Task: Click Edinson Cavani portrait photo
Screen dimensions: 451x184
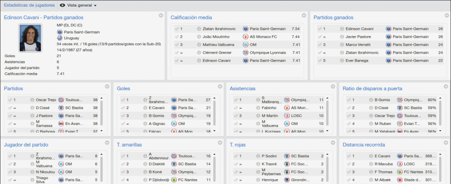Action: (x=30, y=38)
